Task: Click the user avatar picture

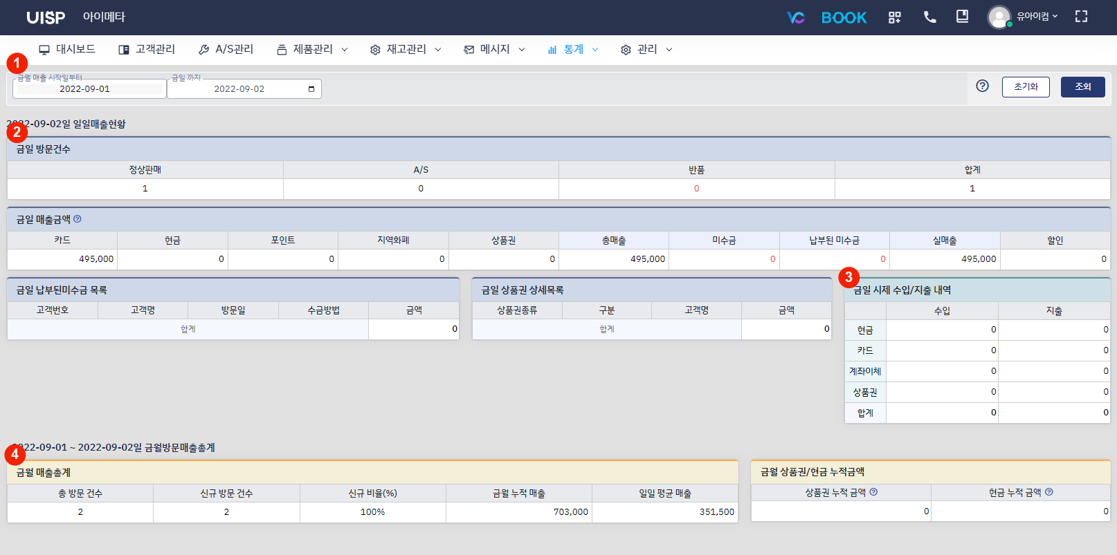Action: (999, 17)
